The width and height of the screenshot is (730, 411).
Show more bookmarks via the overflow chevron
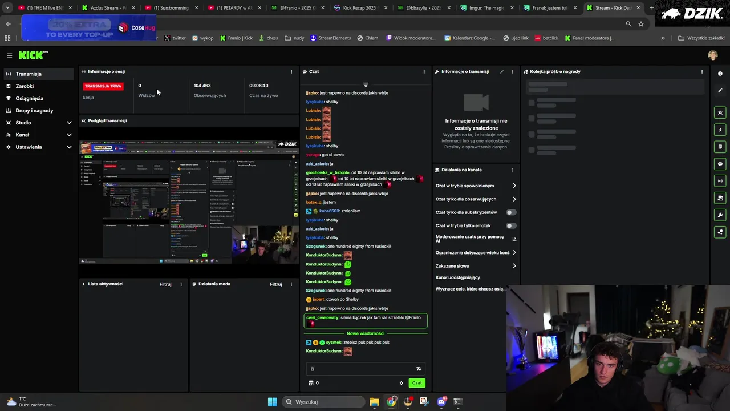(663, 38)
